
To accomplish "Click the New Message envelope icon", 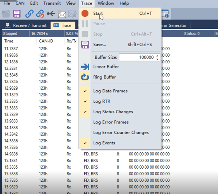I will tap(62, 14).
